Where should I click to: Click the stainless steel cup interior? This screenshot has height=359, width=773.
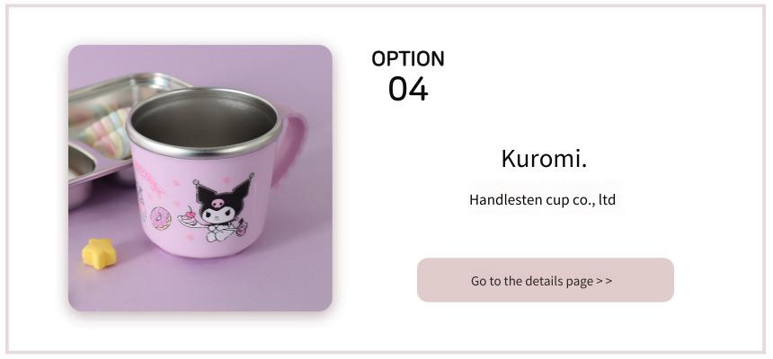205,121
